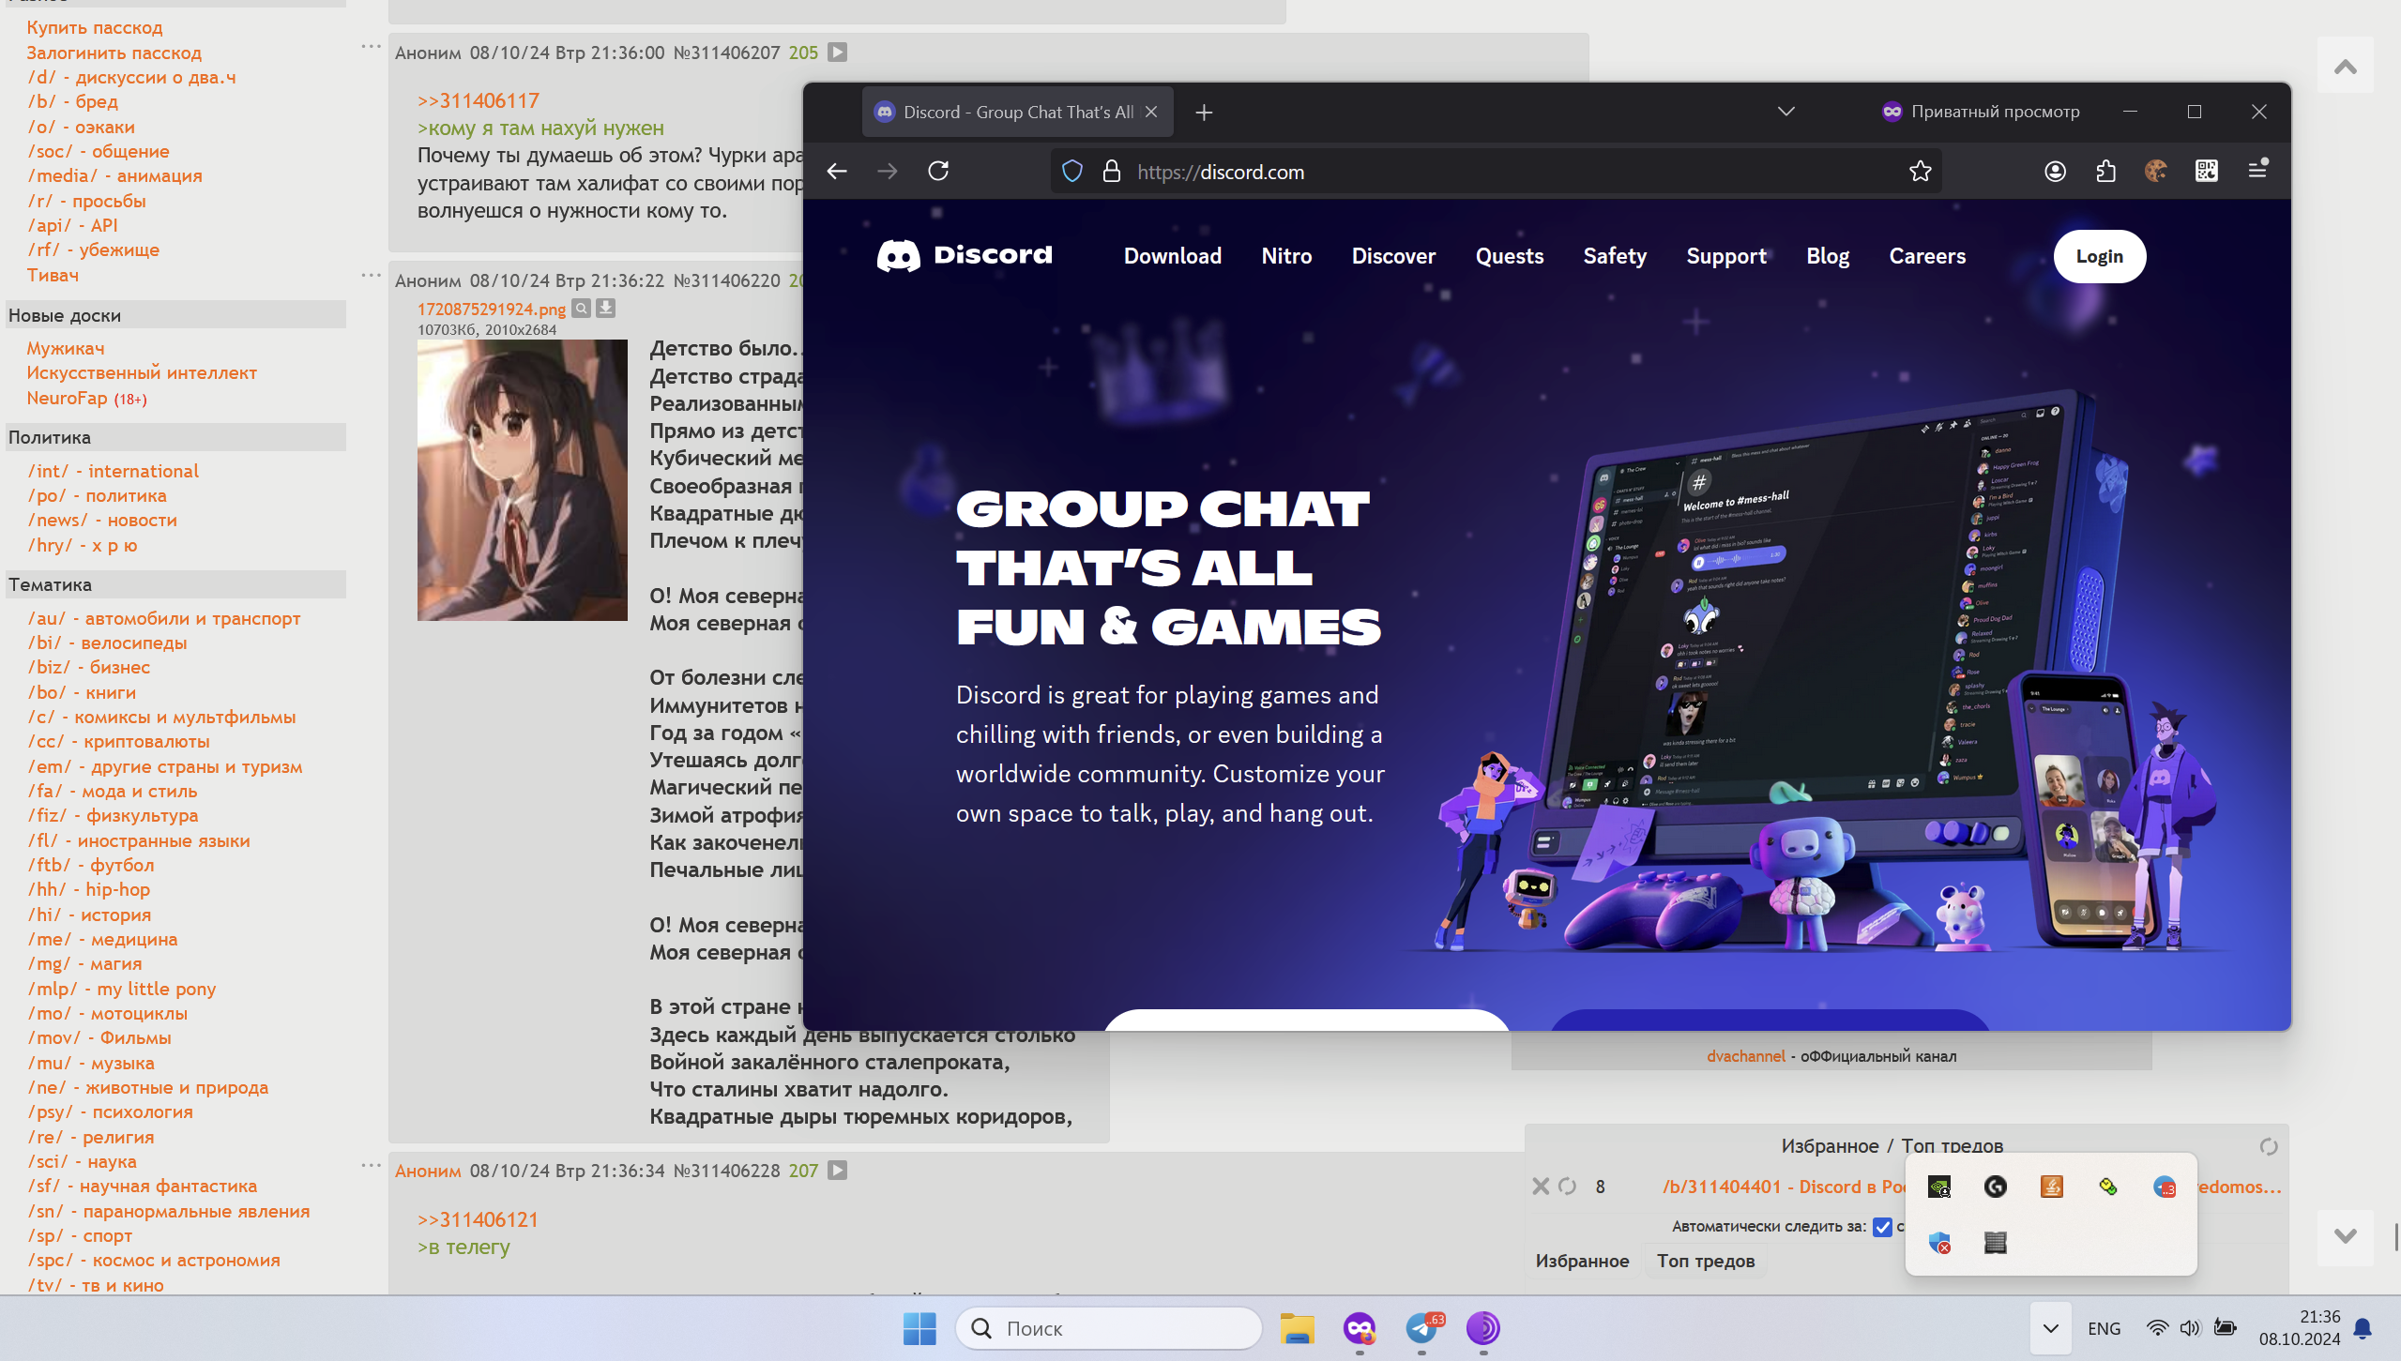This screenshot has width=2401, height=1361.
Task: Open the anime girl image thumbnail
Action: pyautogui.click(x=522, y=479)
